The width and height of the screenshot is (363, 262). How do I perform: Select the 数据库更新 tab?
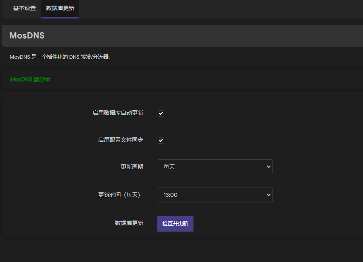[x=60, y=8]
